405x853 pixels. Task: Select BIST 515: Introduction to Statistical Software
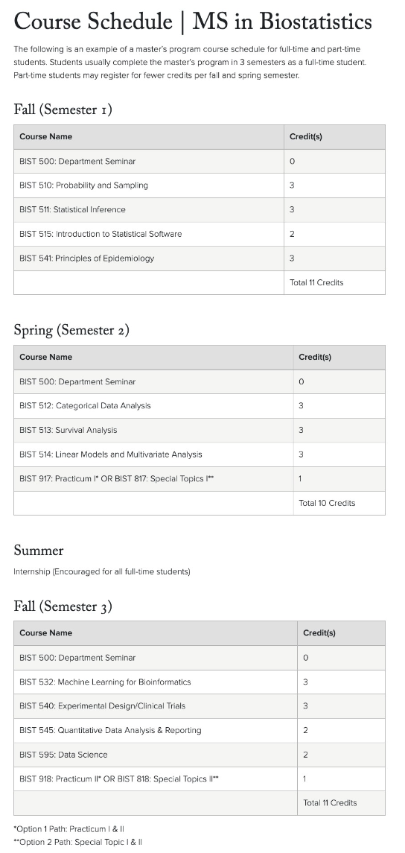pos(101,234)
